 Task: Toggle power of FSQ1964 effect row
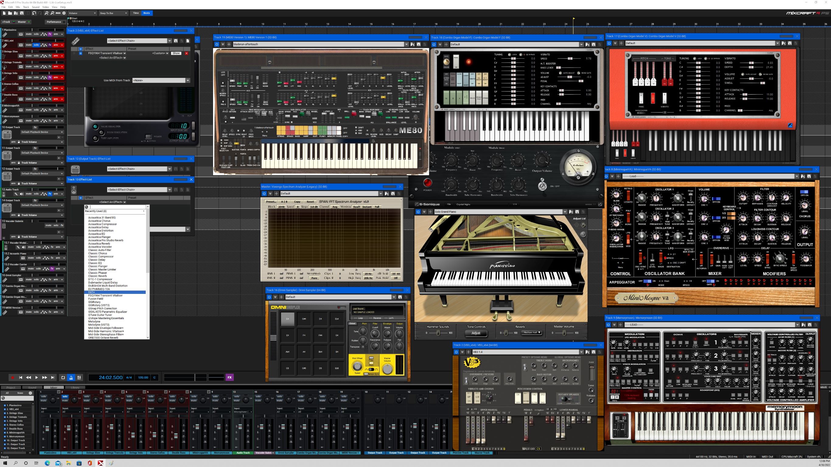(81, 53)
